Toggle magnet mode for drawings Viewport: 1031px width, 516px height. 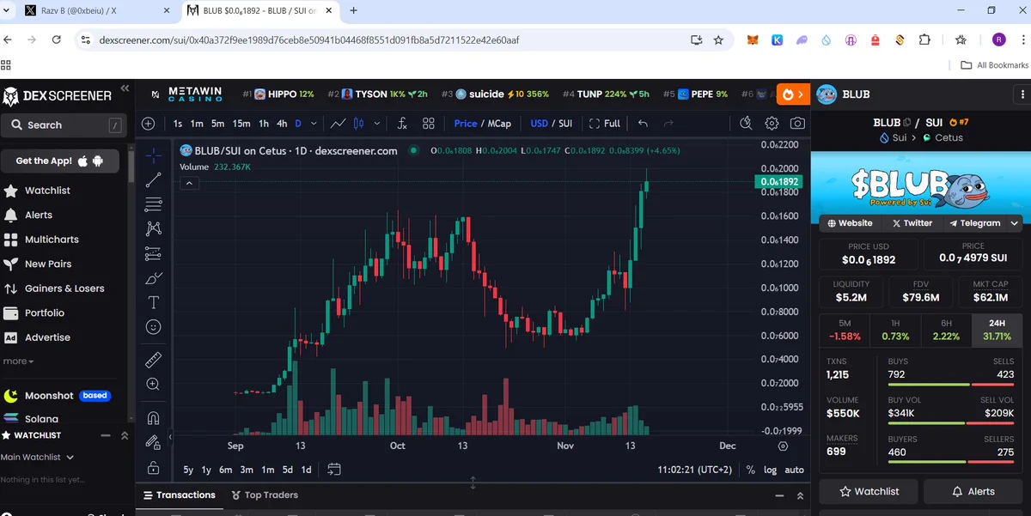tap(154, 418)
